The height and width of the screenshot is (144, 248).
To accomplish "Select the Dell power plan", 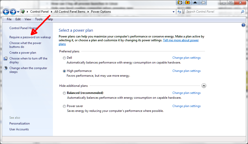I will [64, 58].
